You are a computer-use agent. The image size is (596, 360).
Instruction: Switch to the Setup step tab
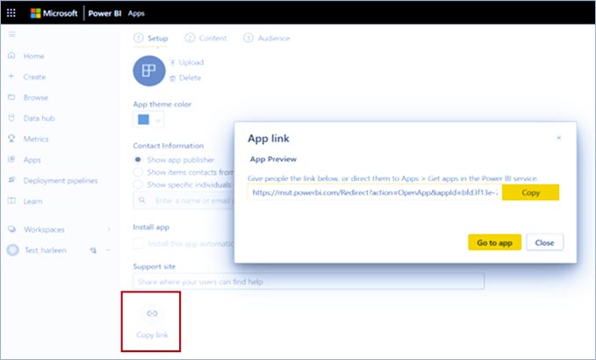(x=151, y=38)
